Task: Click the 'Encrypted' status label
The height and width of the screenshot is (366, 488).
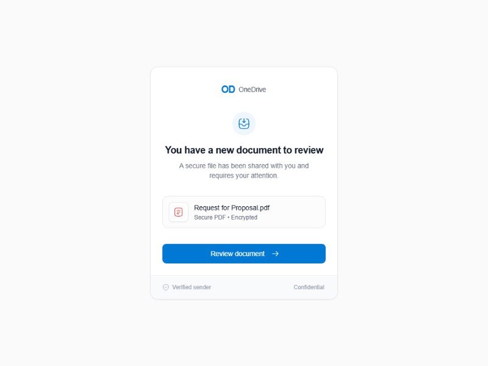Action: (x=244, y=217)
